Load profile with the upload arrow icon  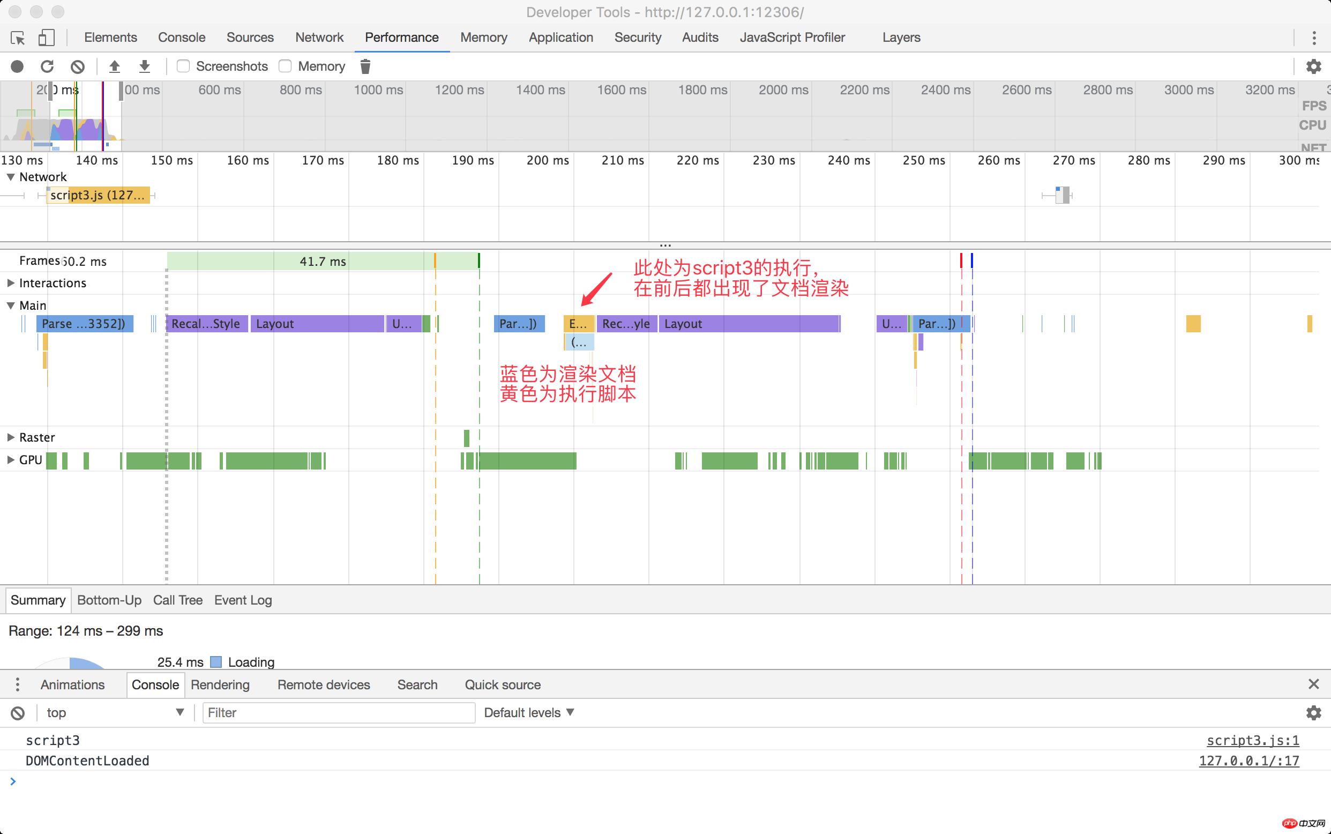coord(115,67)
